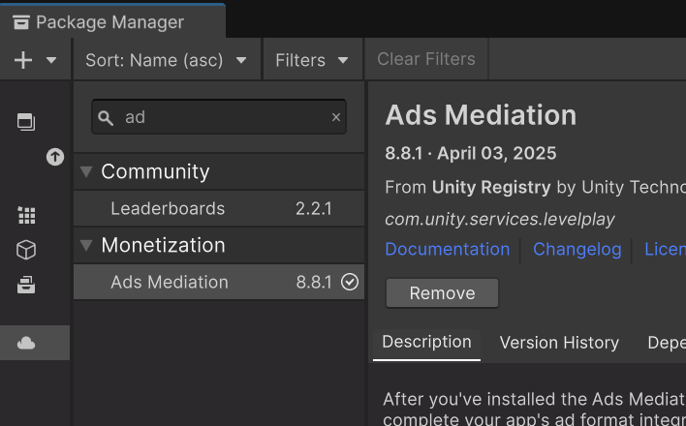Click the 8.8.1 · April 03, 2025 version text

471,154
